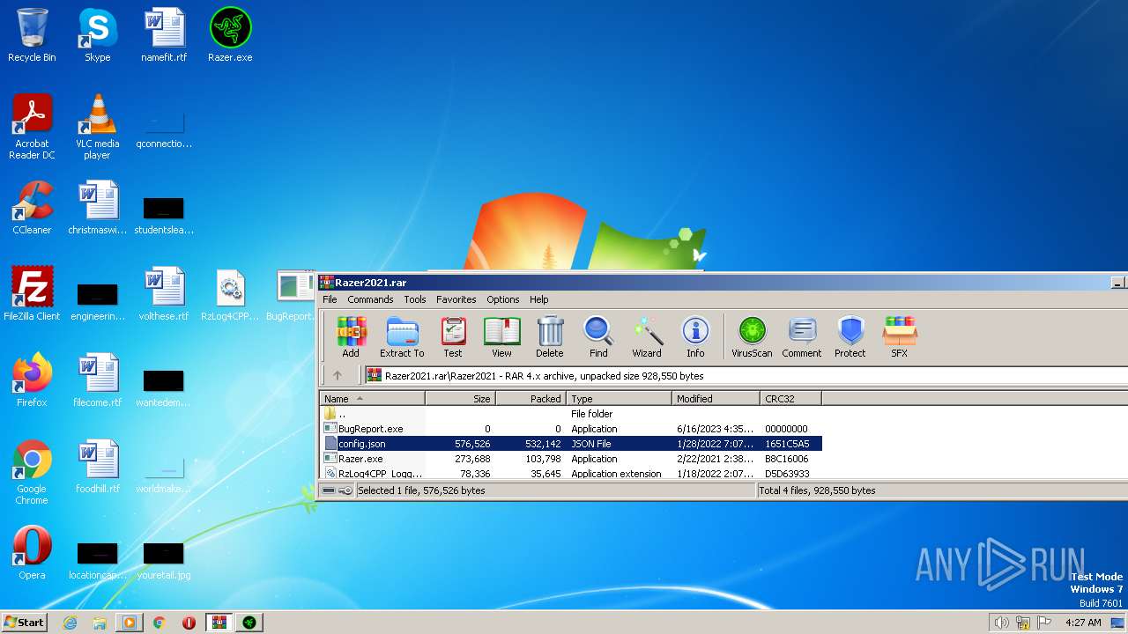The height and width of the screenshot is (634, 1128).
Task: Select foodhill.rtf on the desktop
Action: coord(97,467)
